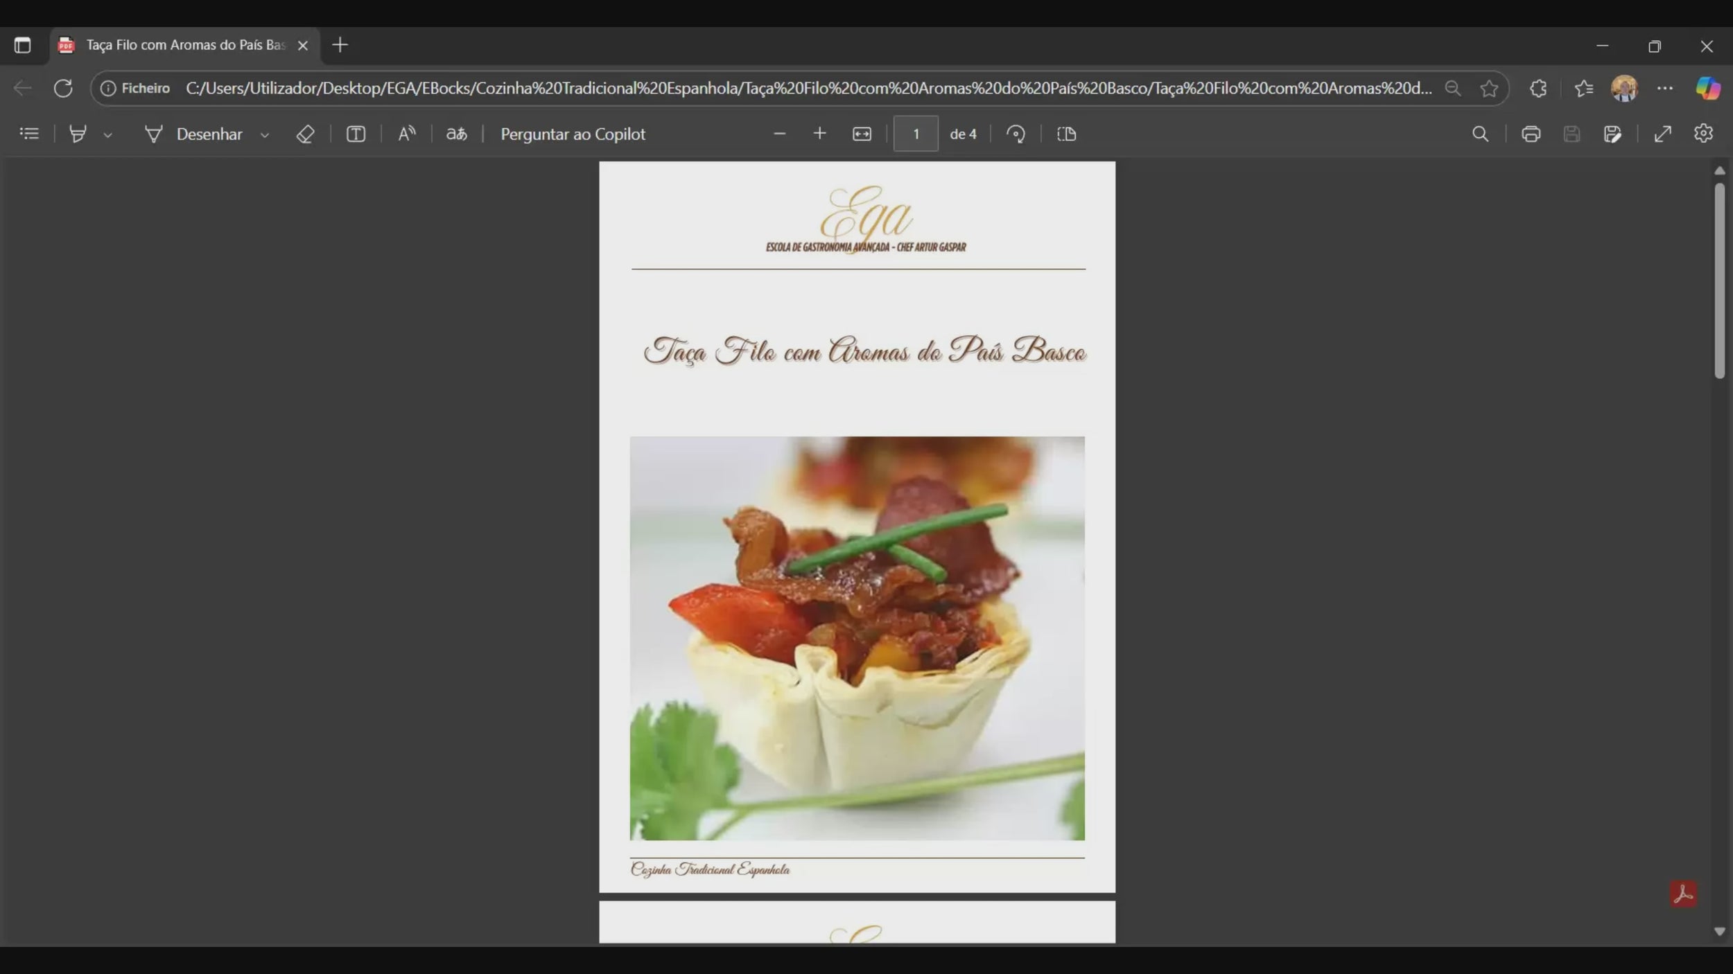
Task: Expand the Desenhar options arrow
Action: pos(264,135)
